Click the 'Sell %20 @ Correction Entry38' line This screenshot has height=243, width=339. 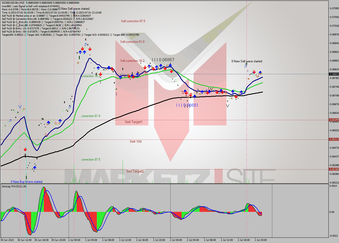47,19
